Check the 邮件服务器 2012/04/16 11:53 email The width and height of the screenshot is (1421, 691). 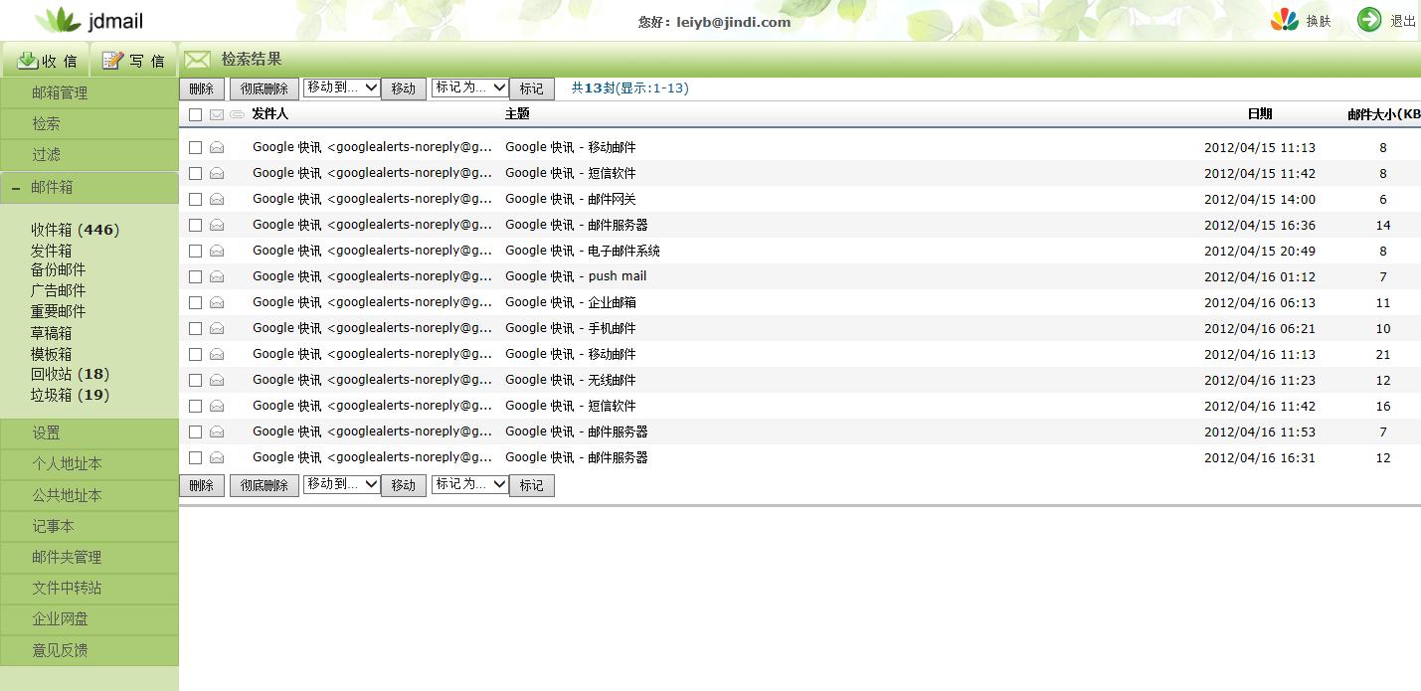click(x=196, y=432)
